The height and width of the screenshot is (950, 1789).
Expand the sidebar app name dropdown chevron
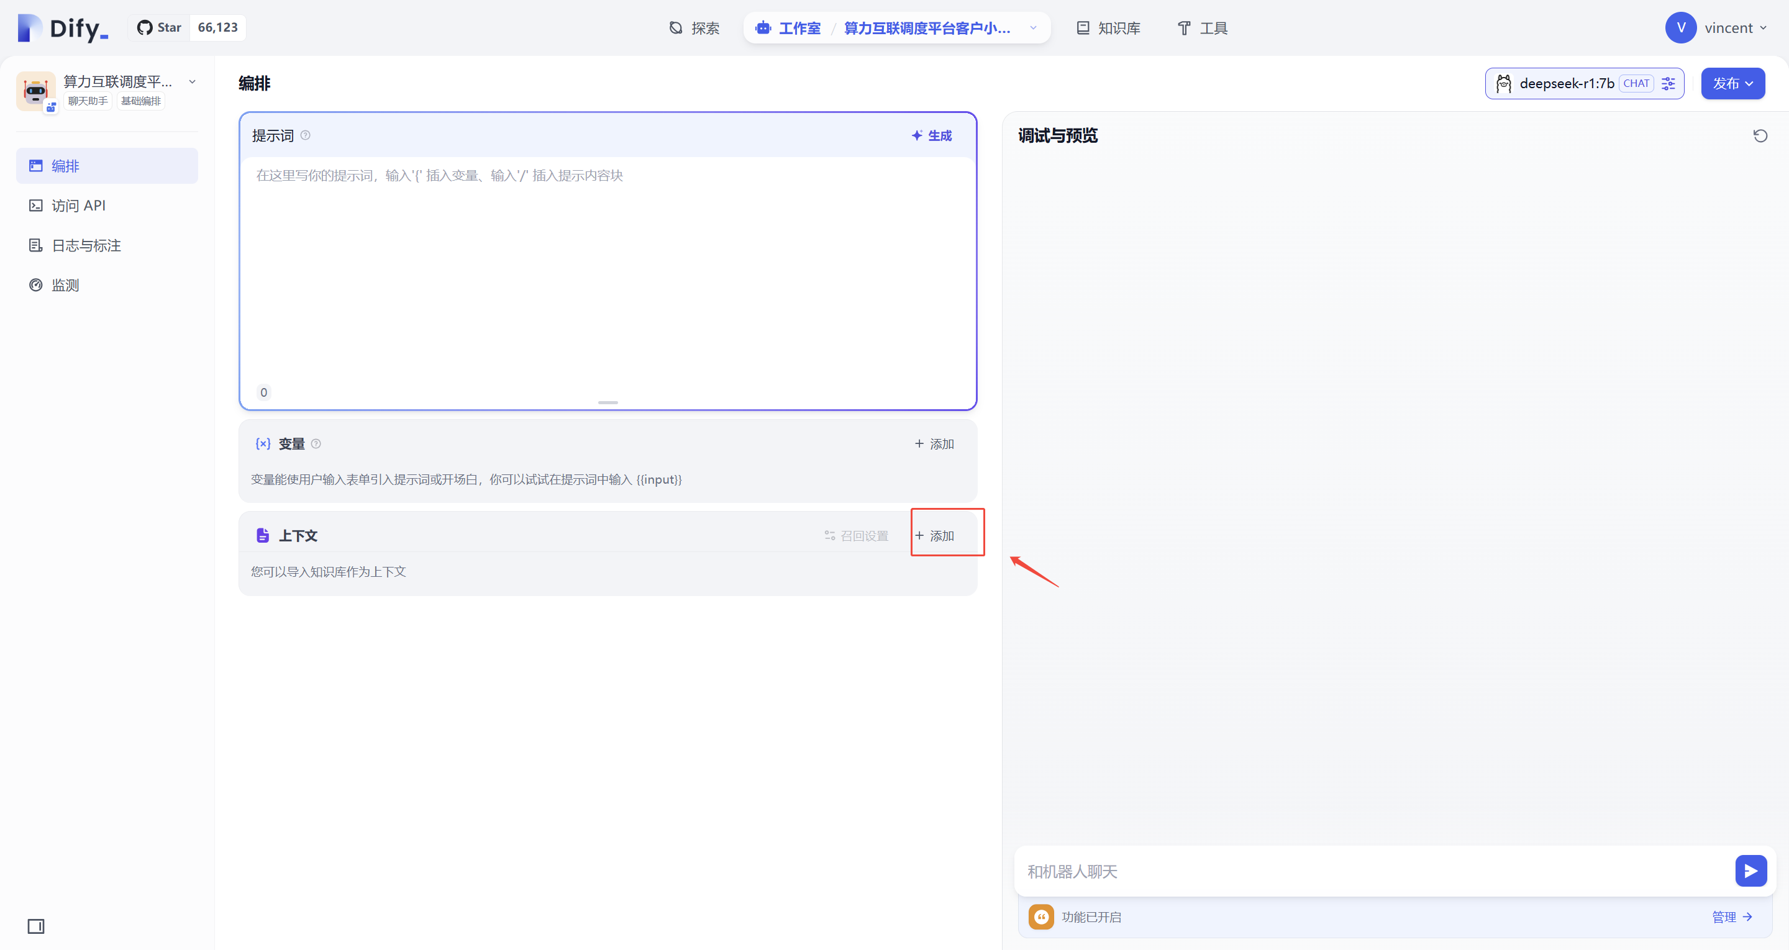click(x=193, y=81)
